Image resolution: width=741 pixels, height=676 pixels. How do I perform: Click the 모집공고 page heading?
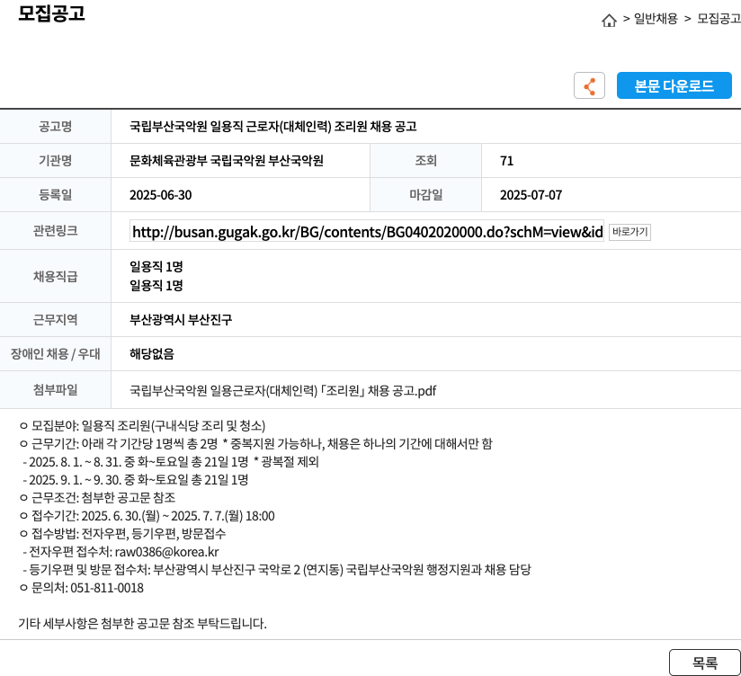coord(51,13)
